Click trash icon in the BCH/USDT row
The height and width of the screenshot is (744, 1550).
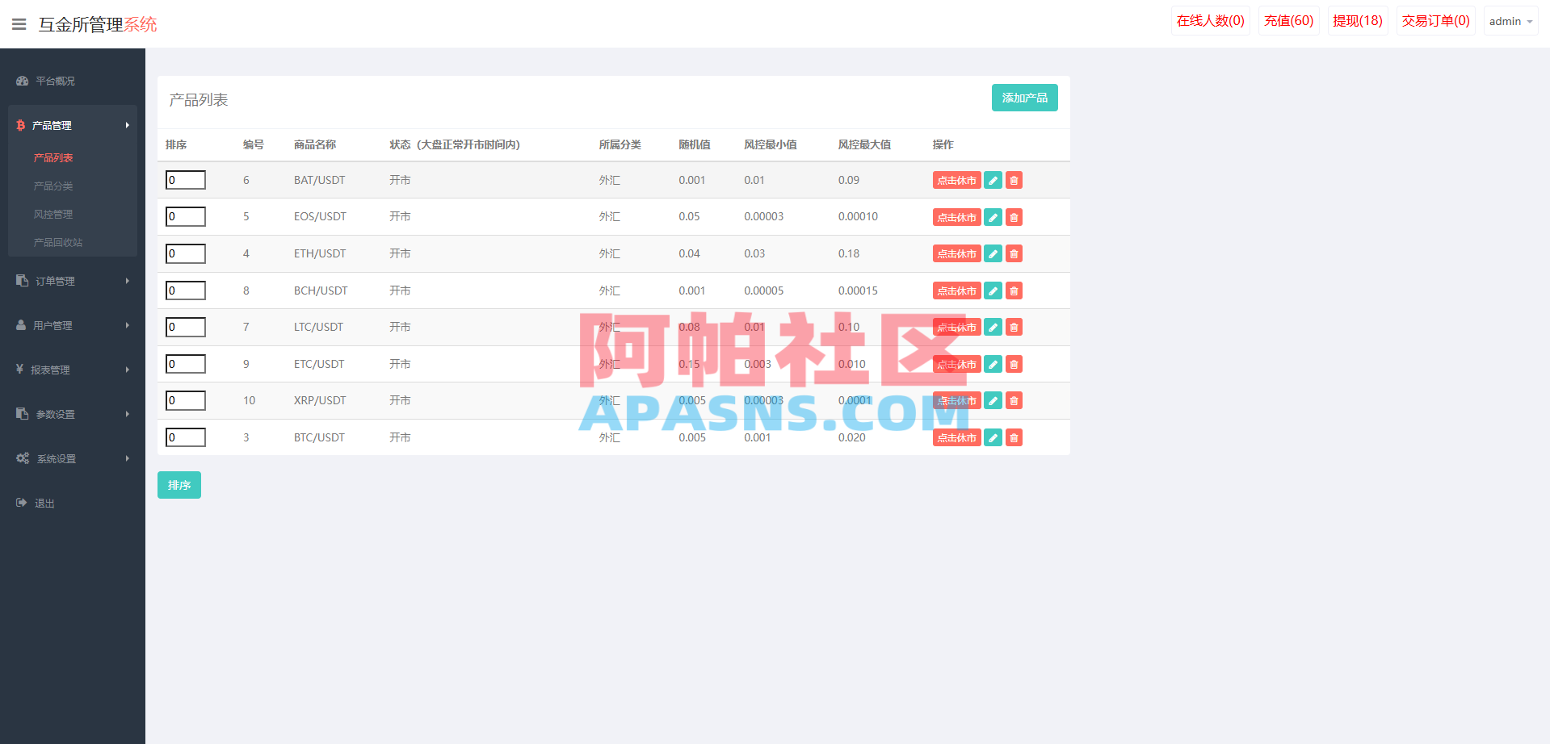click(x=1014, y=290)
